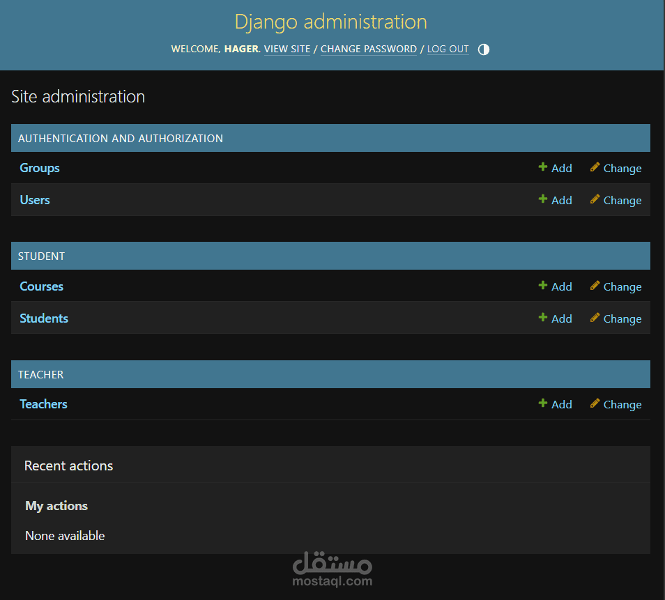Open the Teachers model list
Image resolution: width=665 pixels, height=600 pixels.
[44, 404]
